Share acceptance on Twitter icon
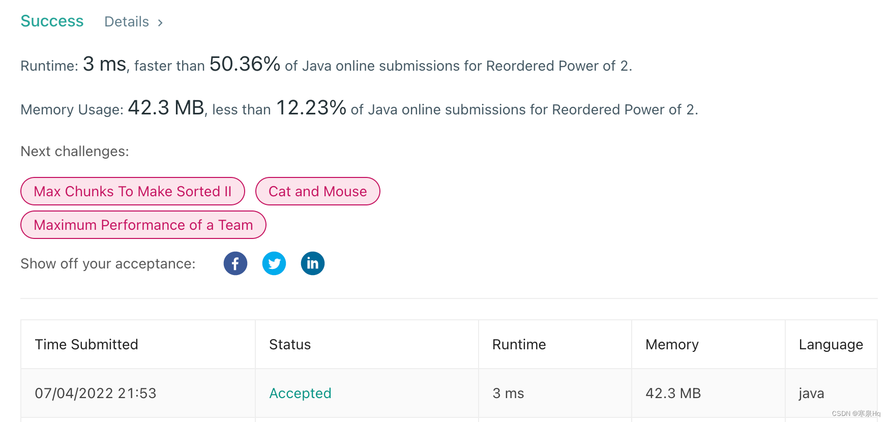888x422 pixels. (x=274, y=263)
